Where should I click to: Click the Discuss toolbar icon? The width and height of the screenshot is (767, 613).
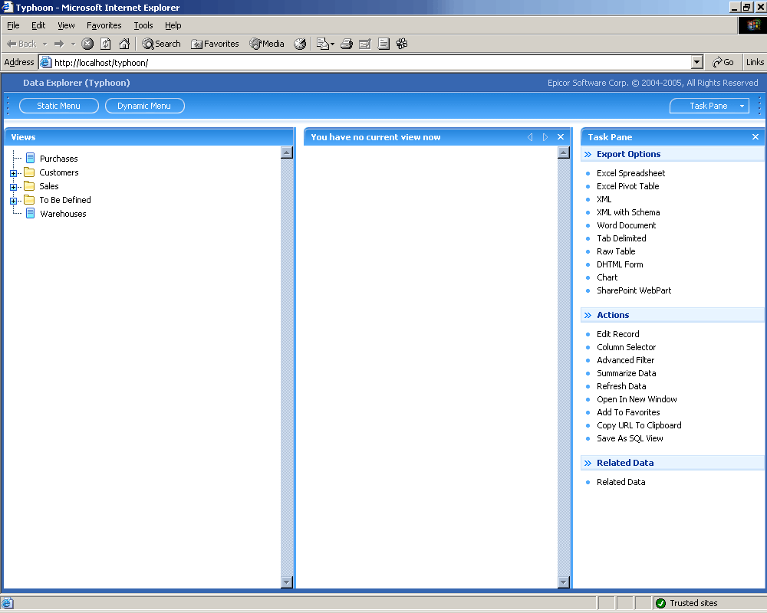click(384, 44)
